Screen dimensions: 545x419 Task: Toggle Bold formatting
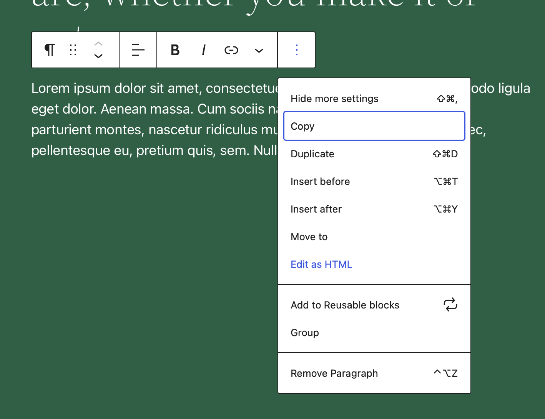175,50
